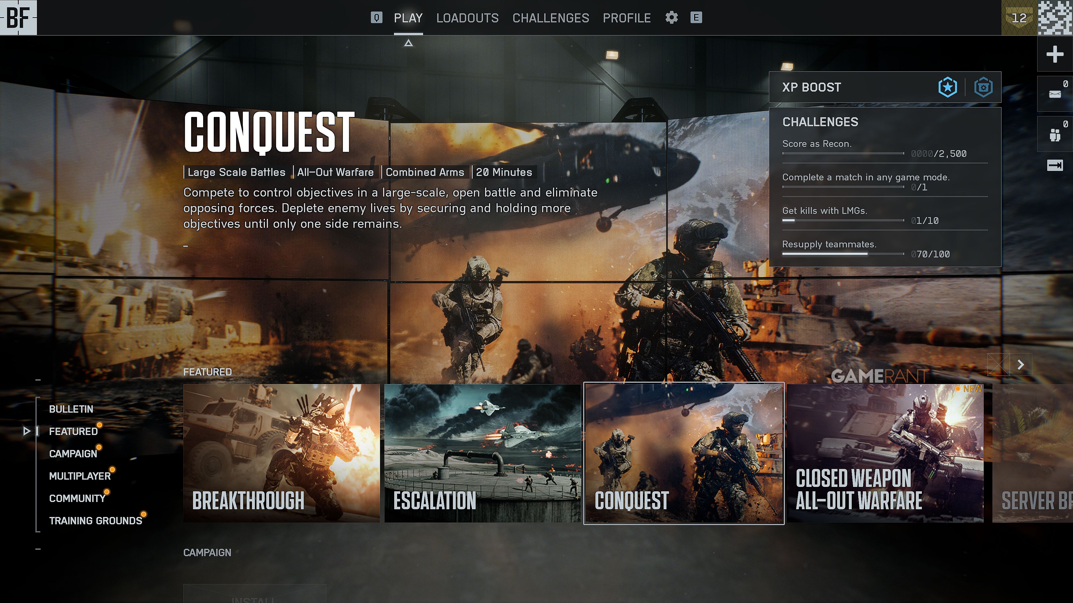Click 'Complete a match in any game mode'
This screenshot has height=603, width=1073.
coord(866,177)
